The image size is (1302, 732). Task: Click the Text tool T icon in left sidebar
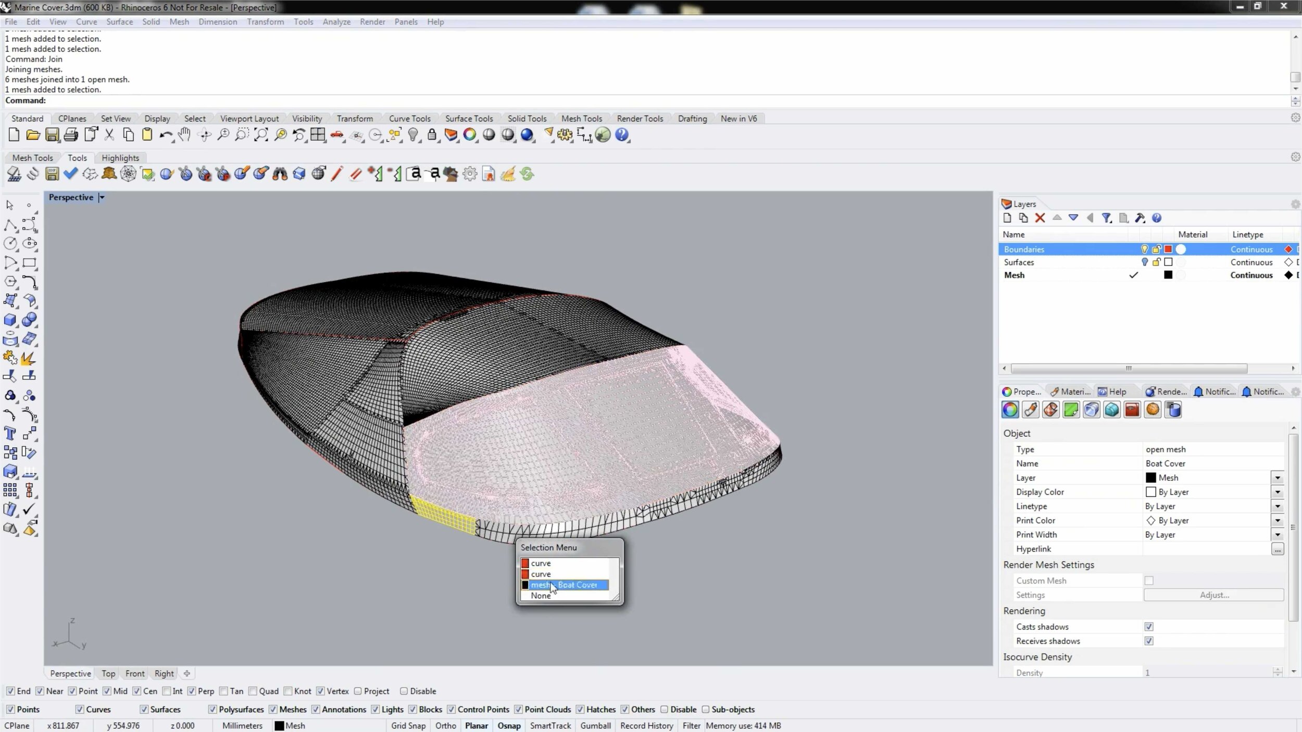point(10,434)
